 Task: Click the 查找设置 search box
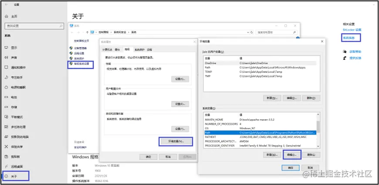click(34, 26)
